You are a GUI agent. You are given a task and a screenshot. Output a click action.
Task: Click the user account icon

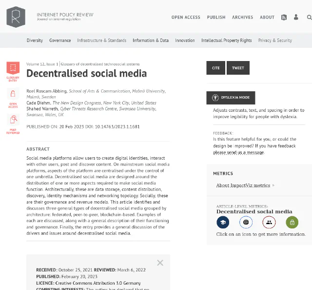[x=296, y=17]
